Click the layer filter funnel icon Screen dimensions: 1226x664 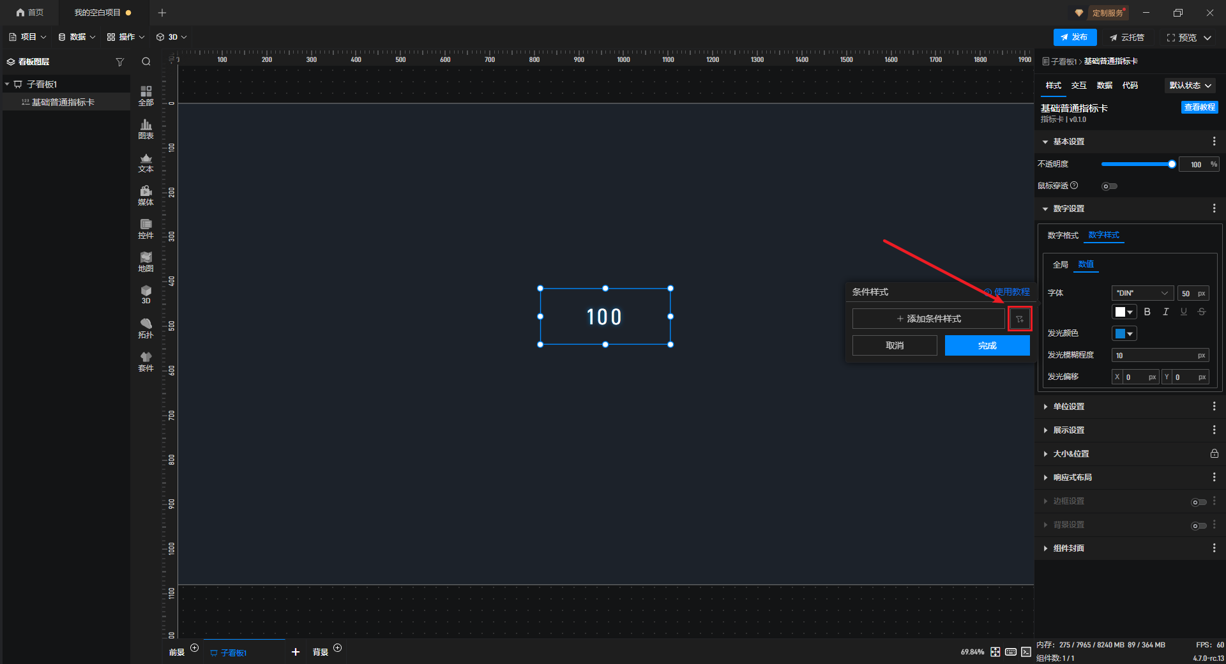pos(119,62)
